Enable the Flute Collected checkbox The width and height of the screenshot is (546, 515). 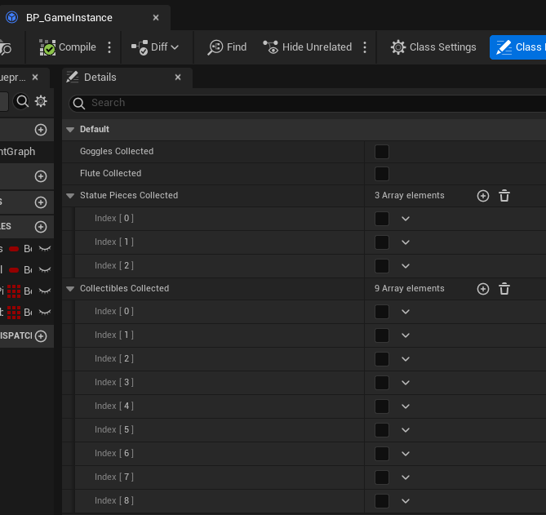[x=381, y=174]
